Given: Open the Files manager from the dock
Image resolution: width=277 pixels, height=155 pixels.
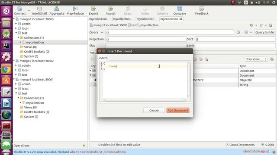Looking at the screenshot, I should [6, 22].
